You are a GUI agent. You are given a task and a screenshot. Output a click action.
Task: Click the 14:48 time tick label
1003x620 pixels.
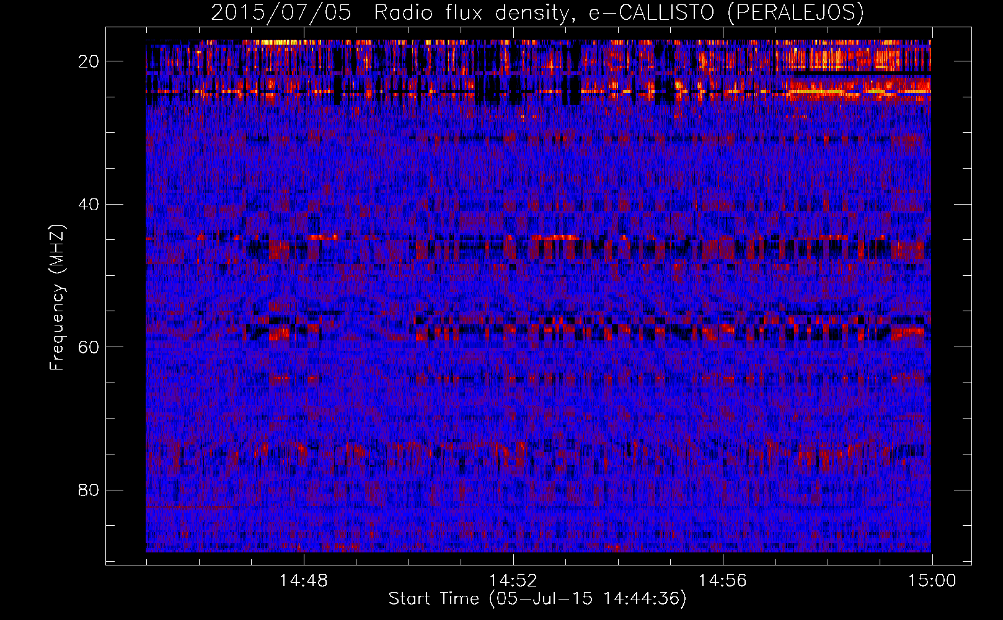[x=304, y=580]
